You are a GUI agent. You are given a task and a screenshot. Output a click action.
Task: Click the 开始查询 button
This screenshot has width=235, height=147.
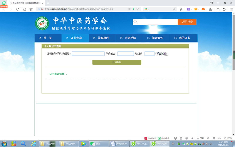(x=117, y=62)
